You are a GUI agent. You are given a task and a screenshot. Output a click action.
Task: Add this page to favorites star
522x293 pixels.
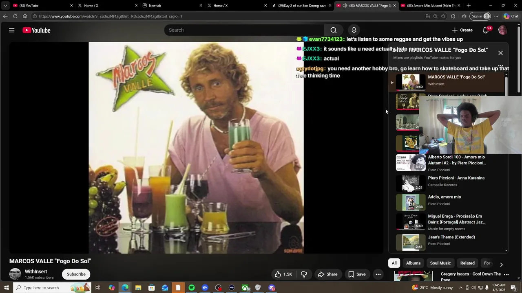(443, 16)
